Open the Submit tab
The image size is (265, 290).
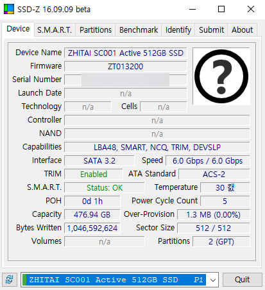pyautogui.click(x=211, y=30)
